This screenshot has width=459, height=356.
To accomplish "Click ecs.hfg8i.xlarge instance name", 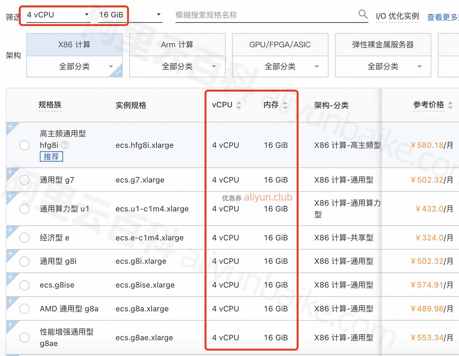I will (x=145, y=145).
